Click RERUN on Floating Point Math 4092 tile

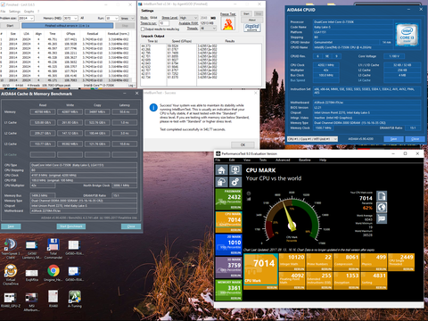tap(300, 287)
